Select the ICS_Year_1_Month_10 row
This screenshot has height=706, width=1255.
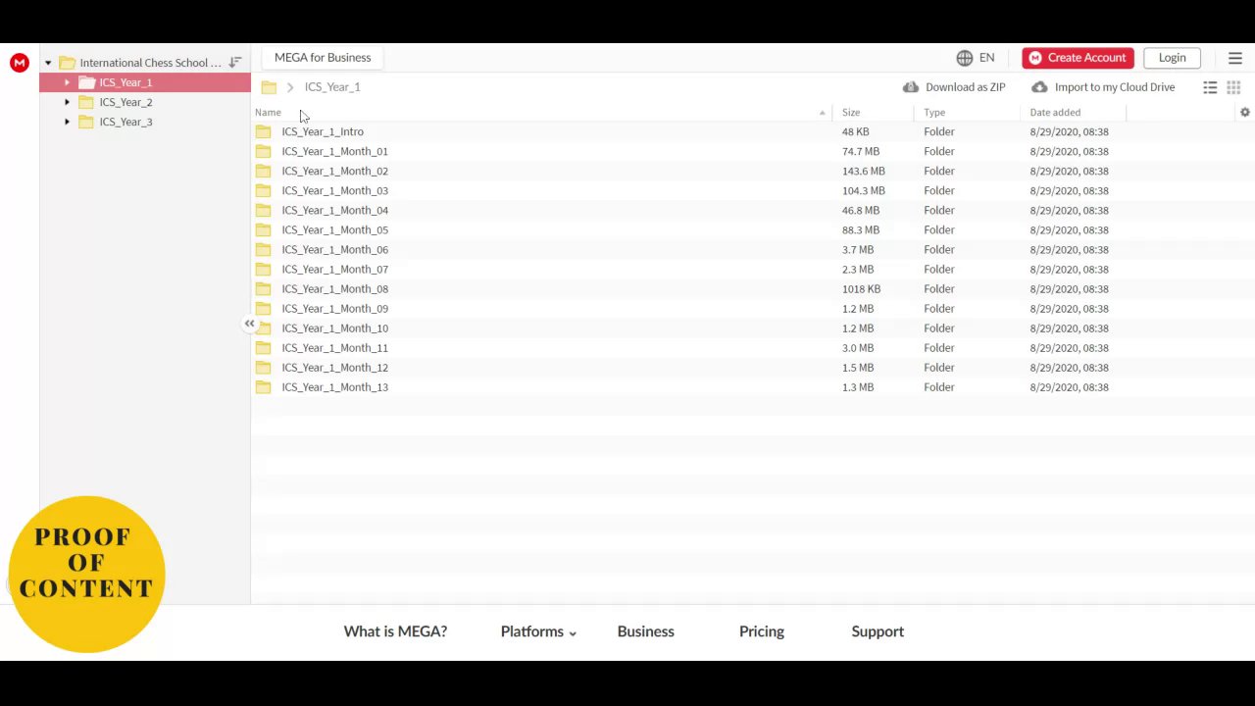coord(753,328)
